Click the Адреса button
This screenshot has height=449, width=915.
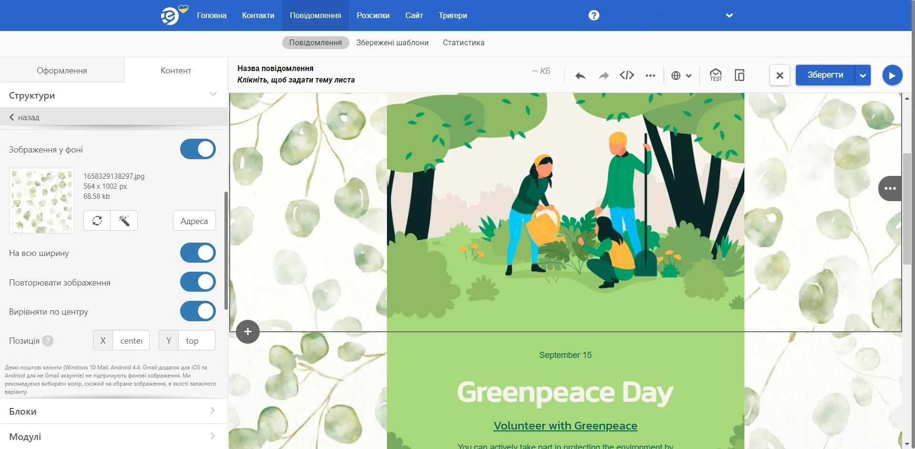(x=194, y=221)
